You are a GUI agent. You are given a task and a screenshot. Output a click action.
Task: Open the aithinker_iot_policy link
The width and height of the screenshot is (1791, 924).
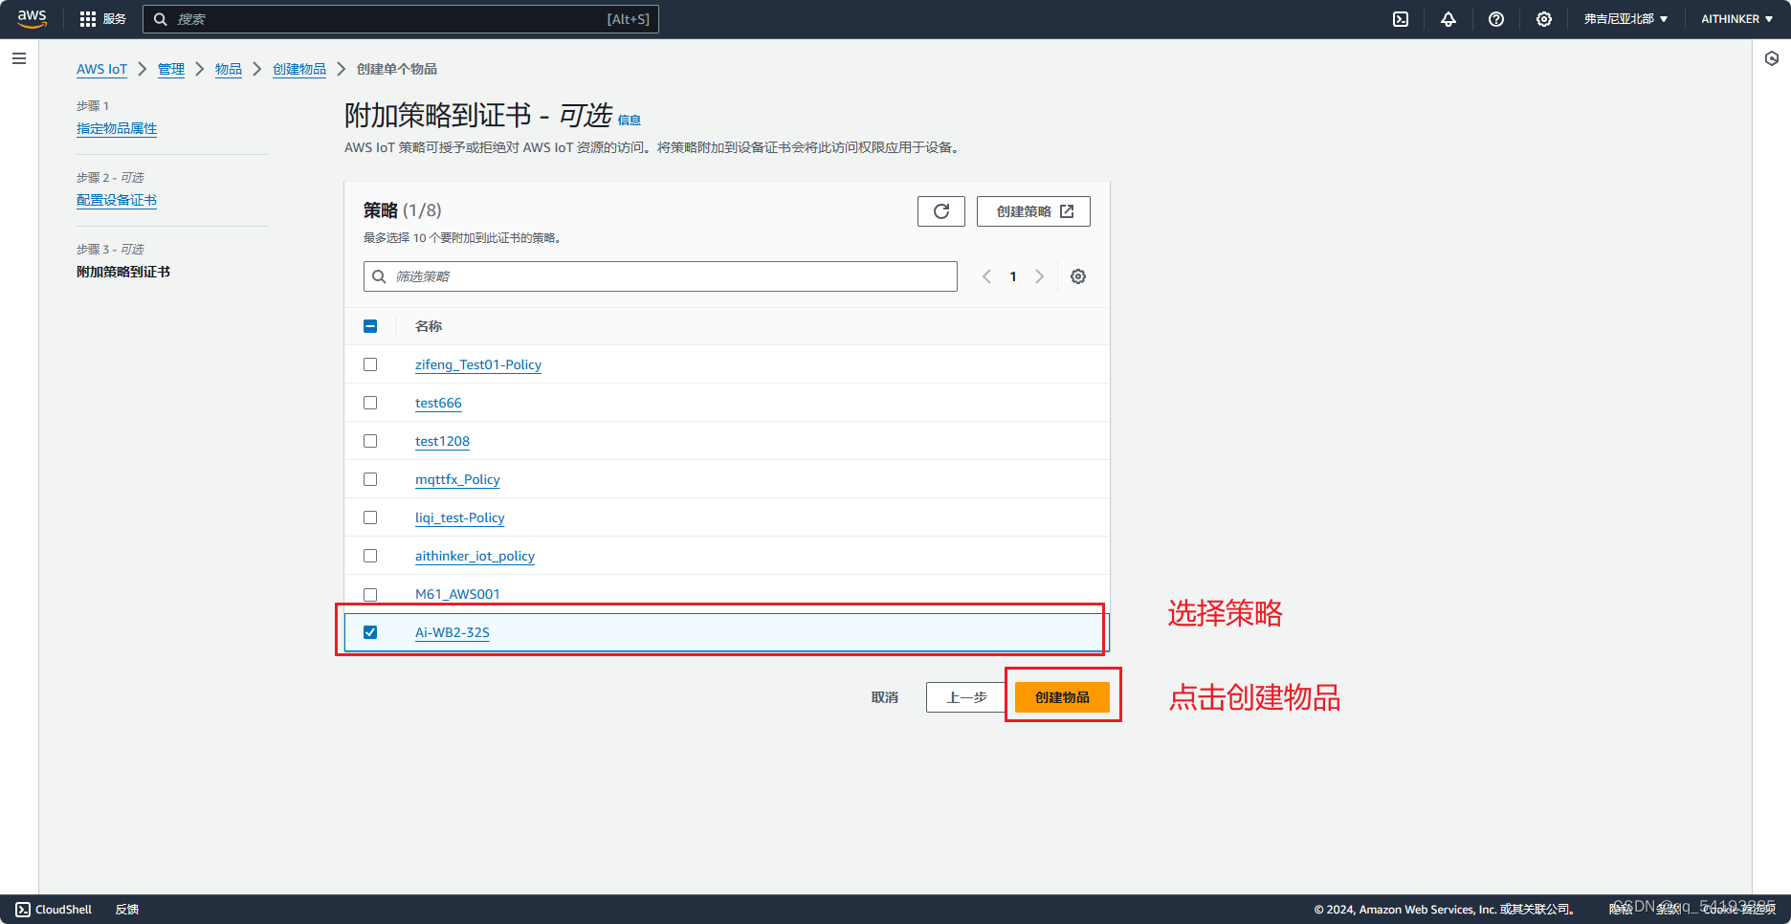(475, 556)
